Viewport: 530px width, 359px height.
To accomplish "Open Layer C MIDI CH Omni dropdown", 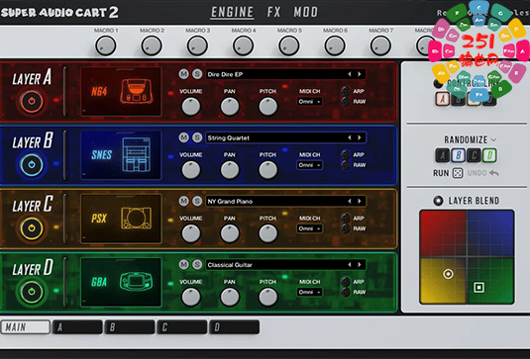I will point(309,228).
